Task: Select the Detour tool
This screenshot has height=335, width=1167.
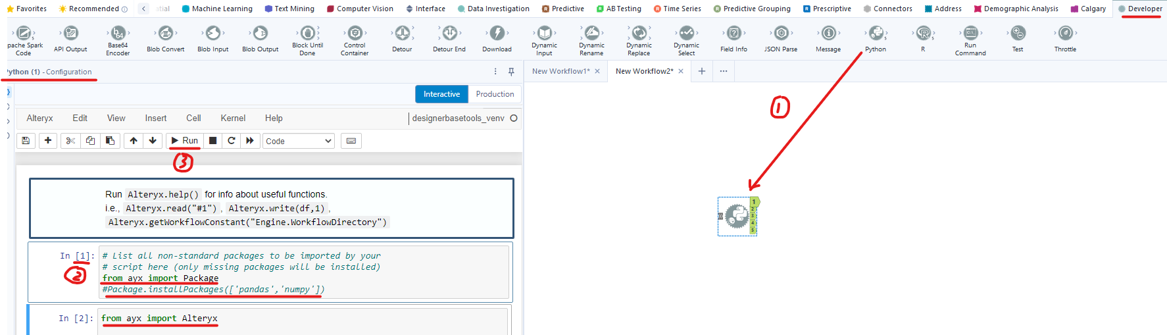Action: [x=402, y=39]
